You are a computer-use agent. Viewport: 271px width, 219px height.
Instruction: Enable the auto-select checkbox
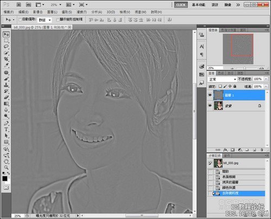(x=20, y=20)
